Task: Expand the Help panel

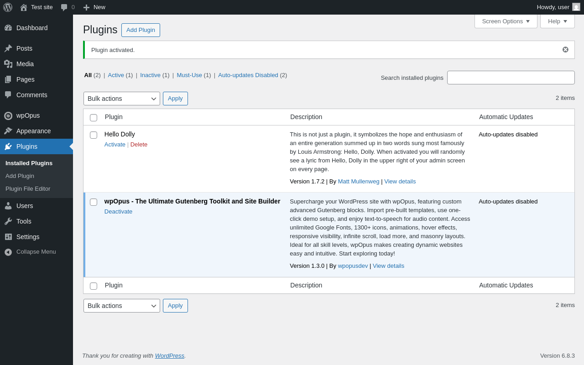Action: pos(557,21)
